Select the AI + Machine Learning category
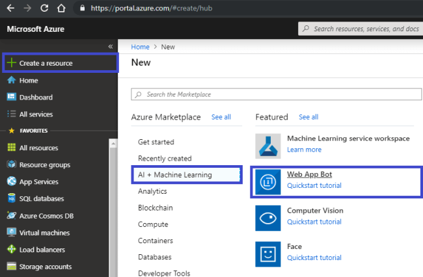The height and width of the screenshot is (277, 423). (x=187, y=175)
